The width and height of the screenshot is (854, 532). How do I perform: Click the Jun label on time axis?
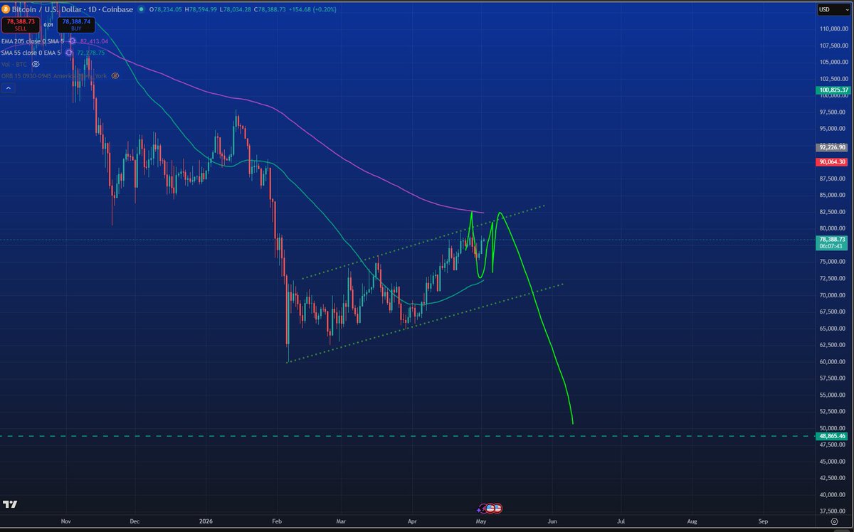tap(552, 521)
